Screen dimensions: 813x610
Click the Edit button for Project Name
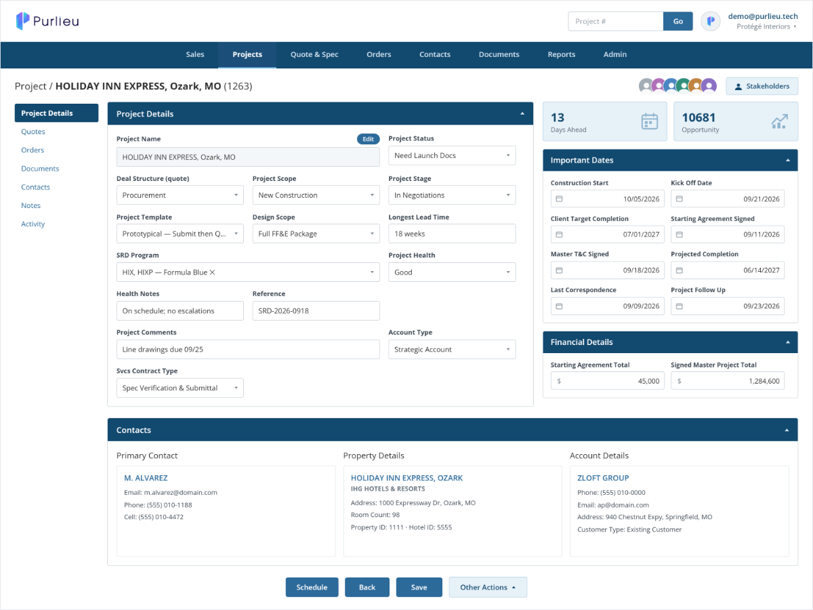click(x=368, y=139)
